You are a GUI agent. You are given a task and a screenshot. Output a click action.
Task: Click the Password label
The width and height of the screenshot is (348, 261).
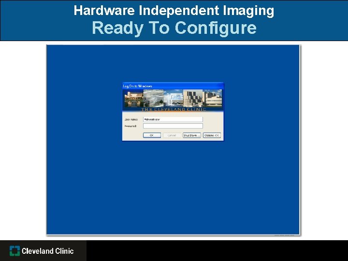point(130,126)
